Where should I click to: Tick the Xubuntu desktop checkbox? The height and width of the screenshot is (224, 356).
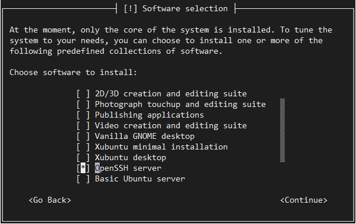tap(83, 157)
